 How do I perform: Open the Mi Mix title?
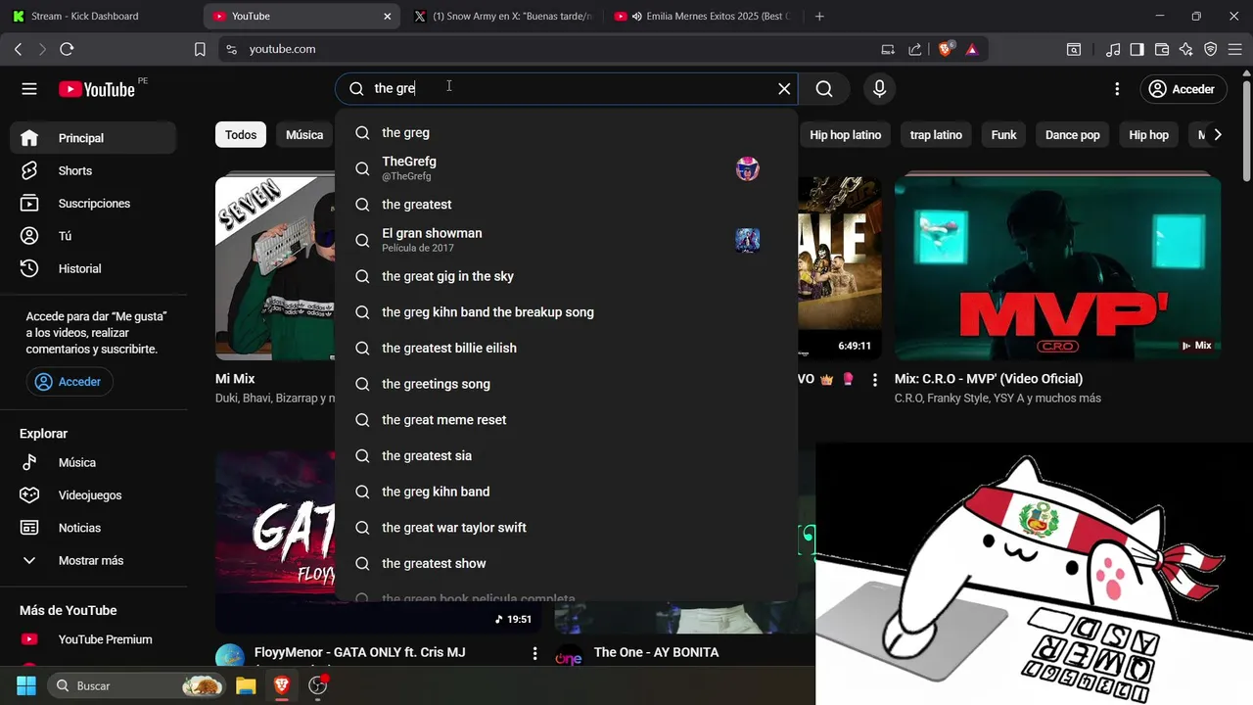(235, 379)
